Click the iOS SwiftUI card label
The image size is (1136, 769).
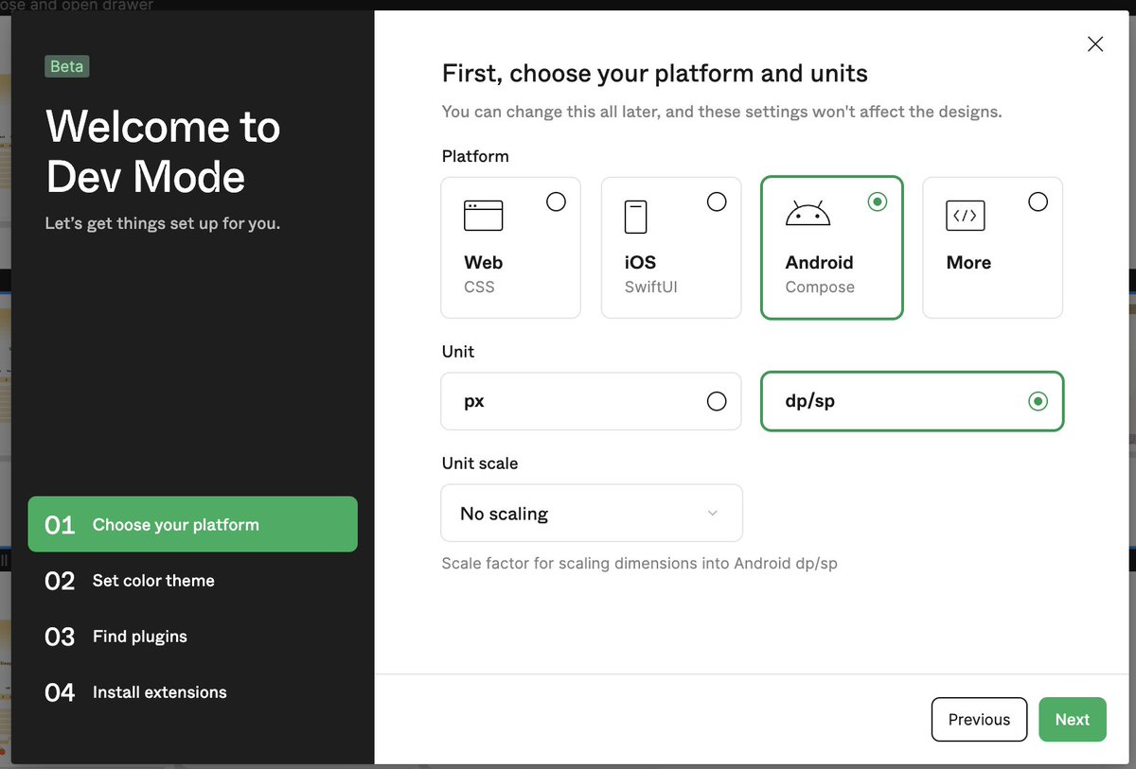pos(651,273)
